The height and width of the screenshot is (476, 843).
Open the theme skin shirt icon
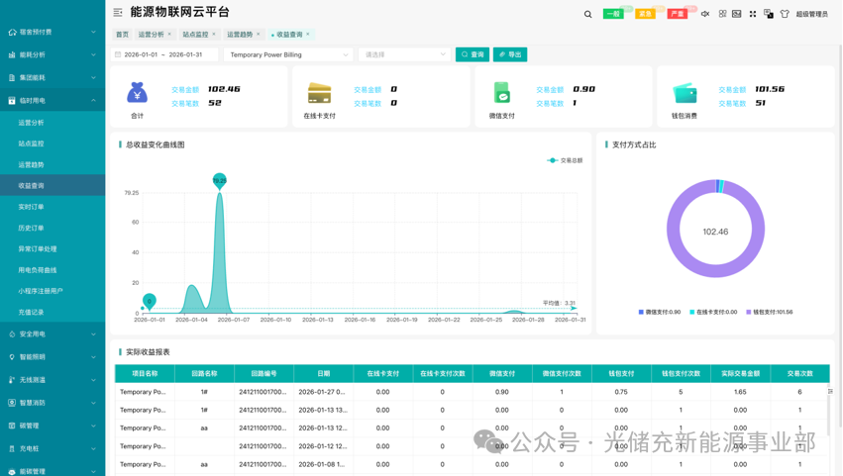pyautogui.click(x=785, y=14)
